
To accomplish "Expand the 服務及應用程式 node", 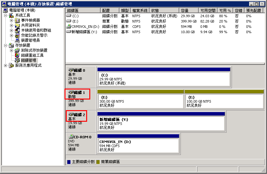I will pos(5,65).
